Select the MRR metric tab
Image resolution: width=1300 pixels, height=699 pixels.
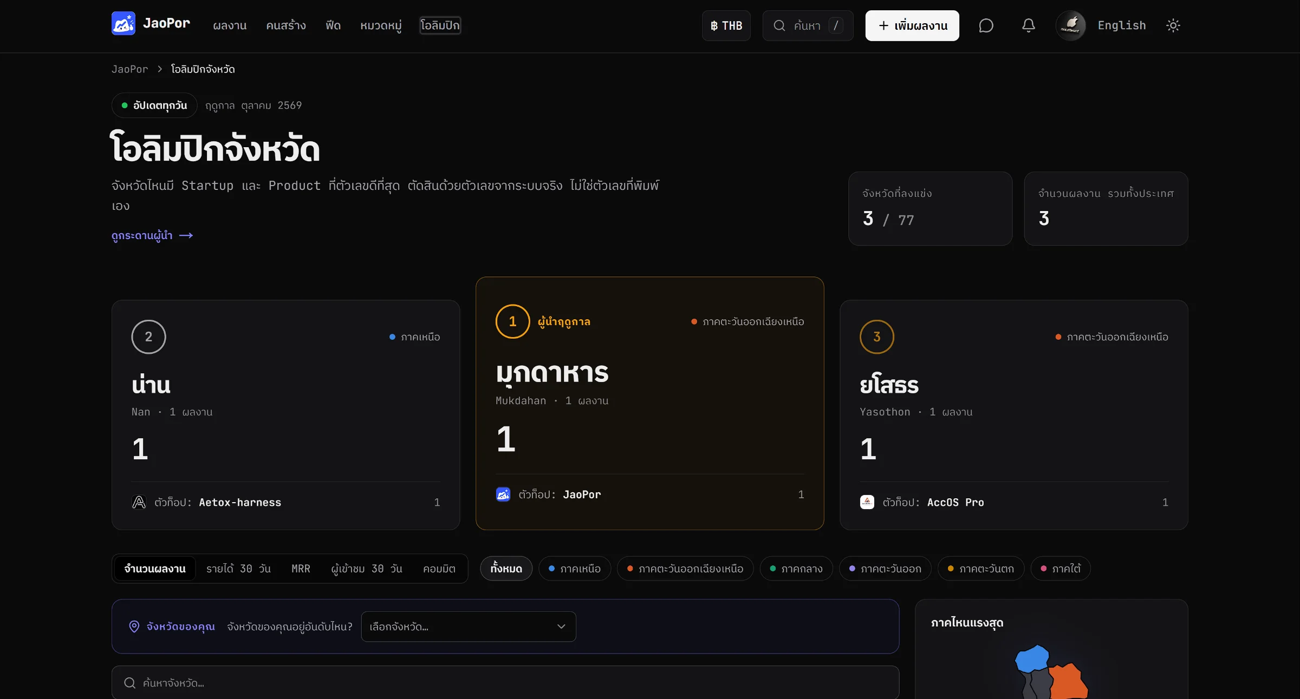tap(301, 569)
